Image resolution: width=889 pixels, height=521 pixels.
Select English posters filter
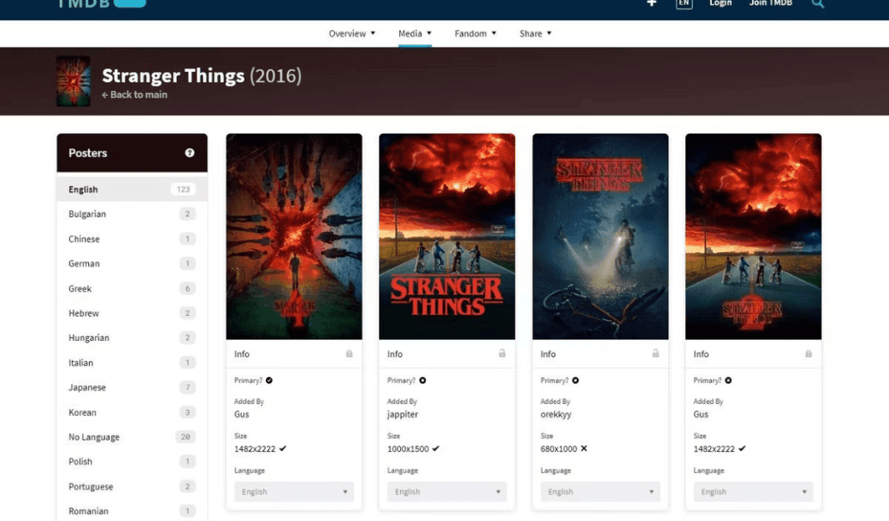[x=132, y=189]
